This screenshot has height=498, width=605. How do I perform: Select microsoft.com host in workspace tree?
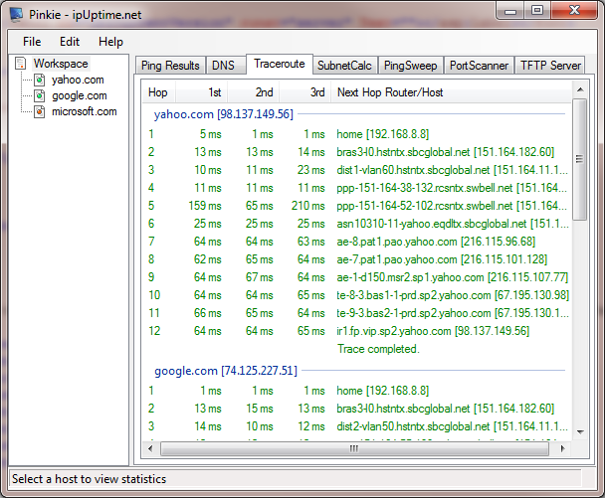coord(85,111)
